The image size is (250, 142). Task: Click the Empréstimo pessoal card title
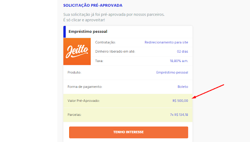click(88, 32)
